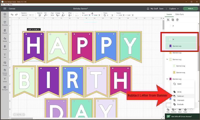
Task: Open the Monogram tool
Action: pyautogui.click(x=5, y=88)
